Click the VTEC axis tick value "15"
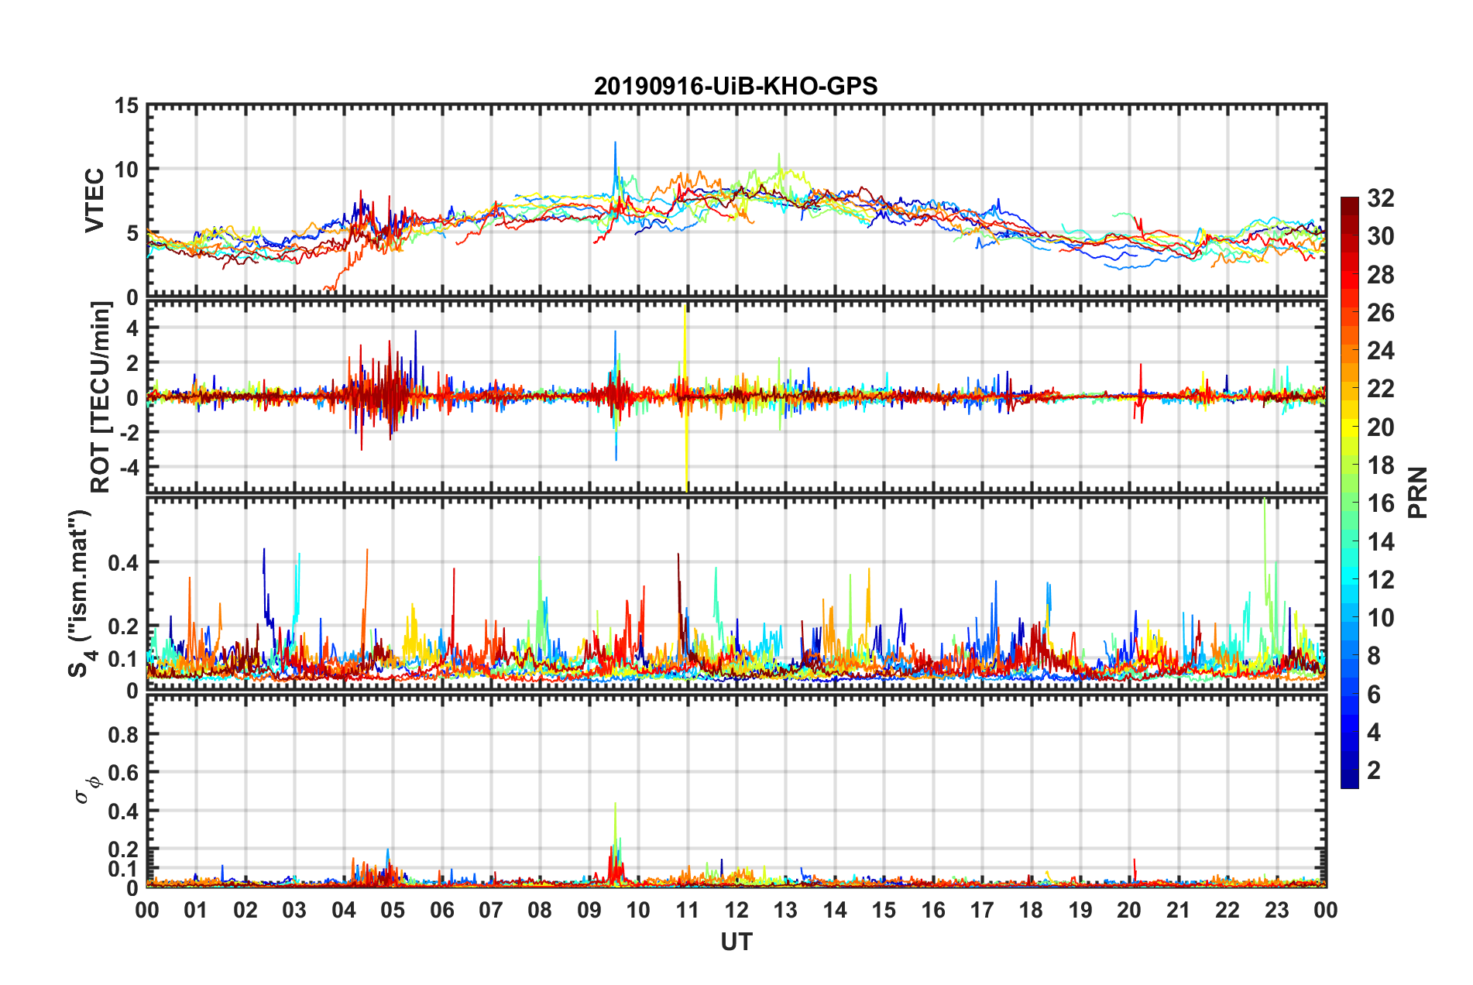This screenshot has width=1473, height=985. tap(126, 106)
